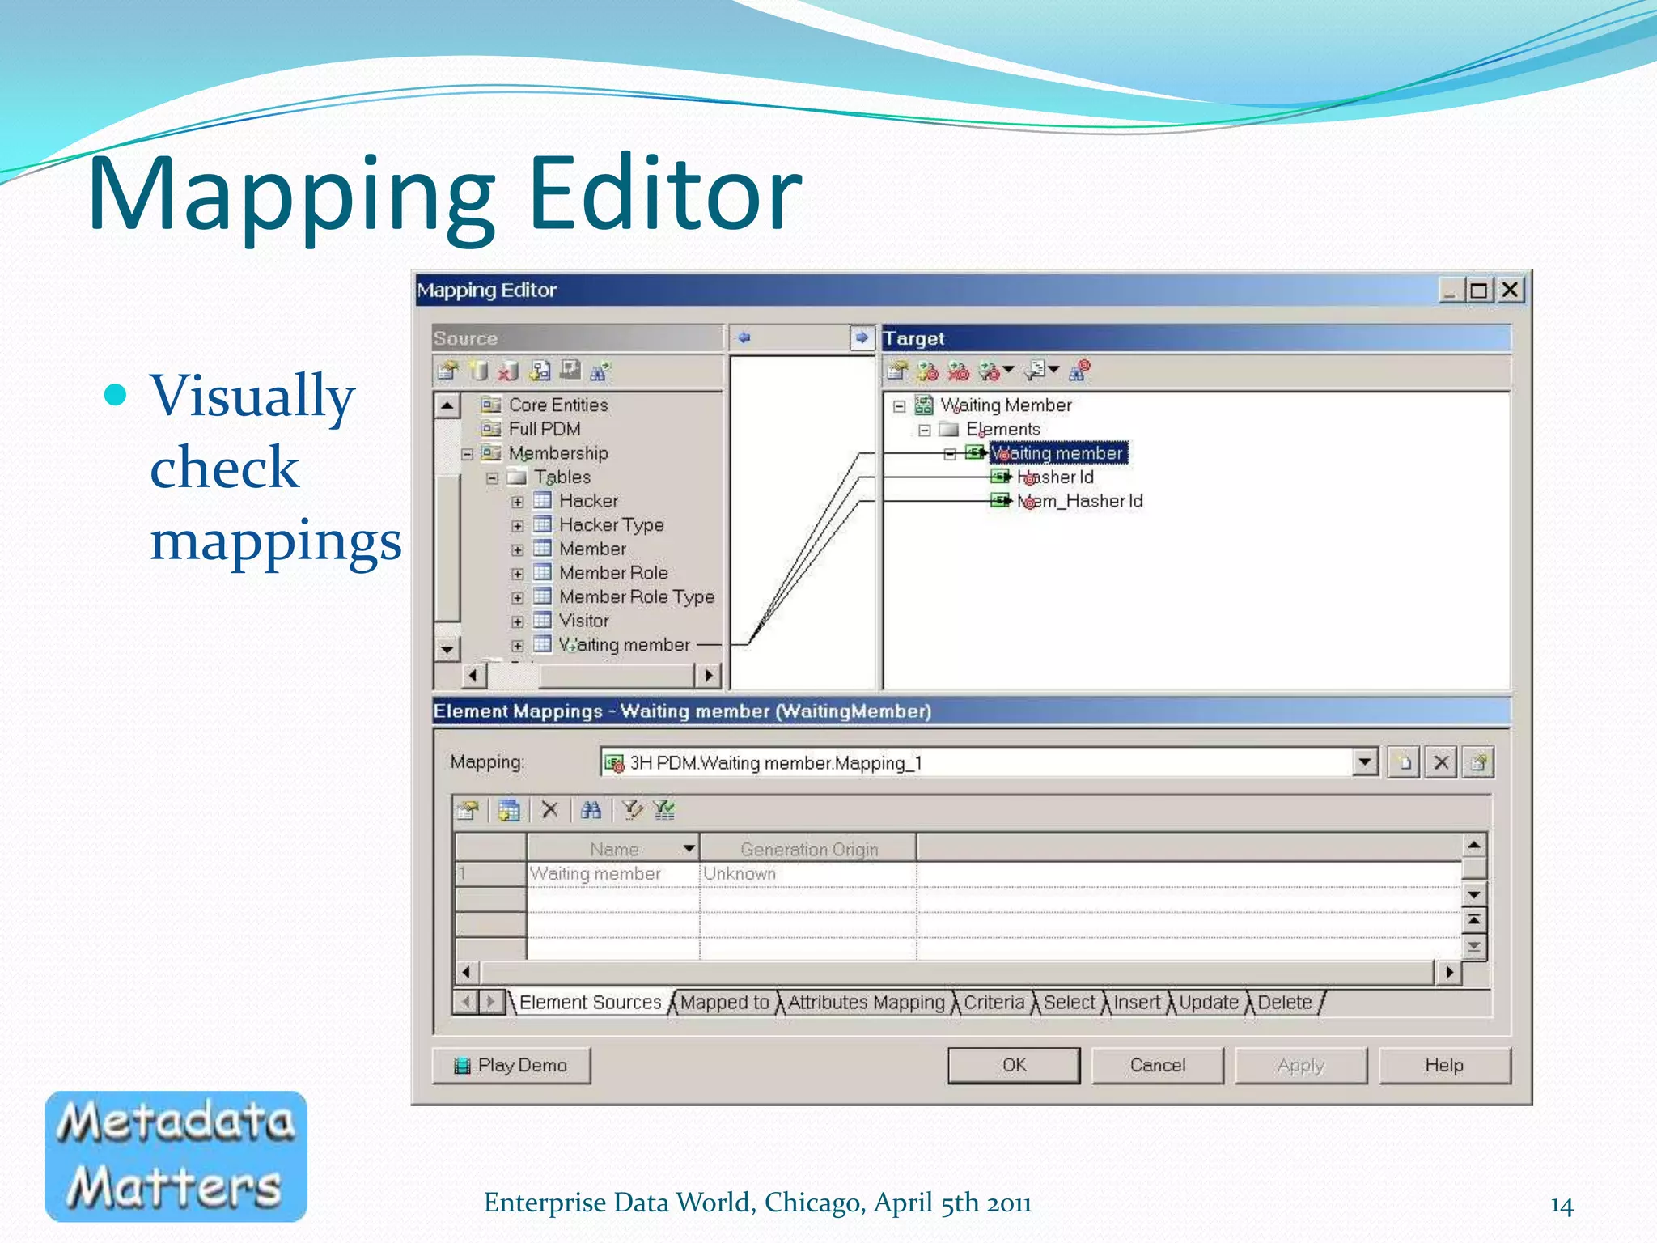
Task: Click Core Entities package icon in Source tree
Action: pos(490,405)
